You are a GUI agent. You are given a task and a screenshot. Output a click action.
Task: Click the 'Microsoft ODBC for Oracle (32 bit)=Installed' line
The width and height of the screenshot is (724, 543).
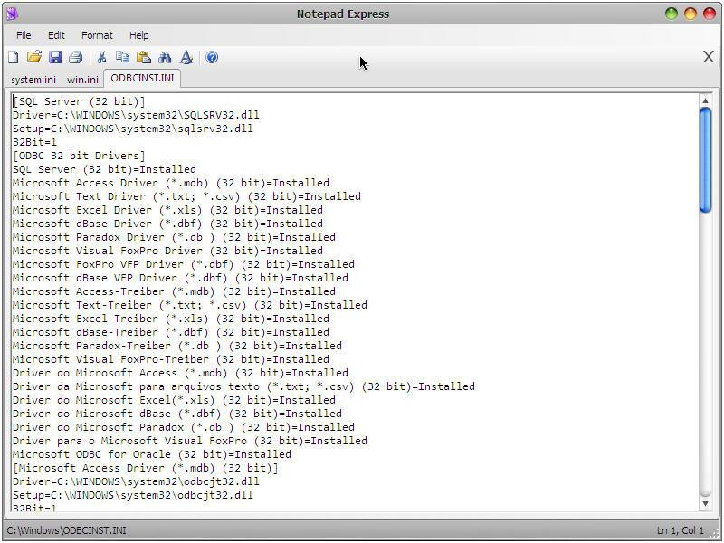pos(152,454)
